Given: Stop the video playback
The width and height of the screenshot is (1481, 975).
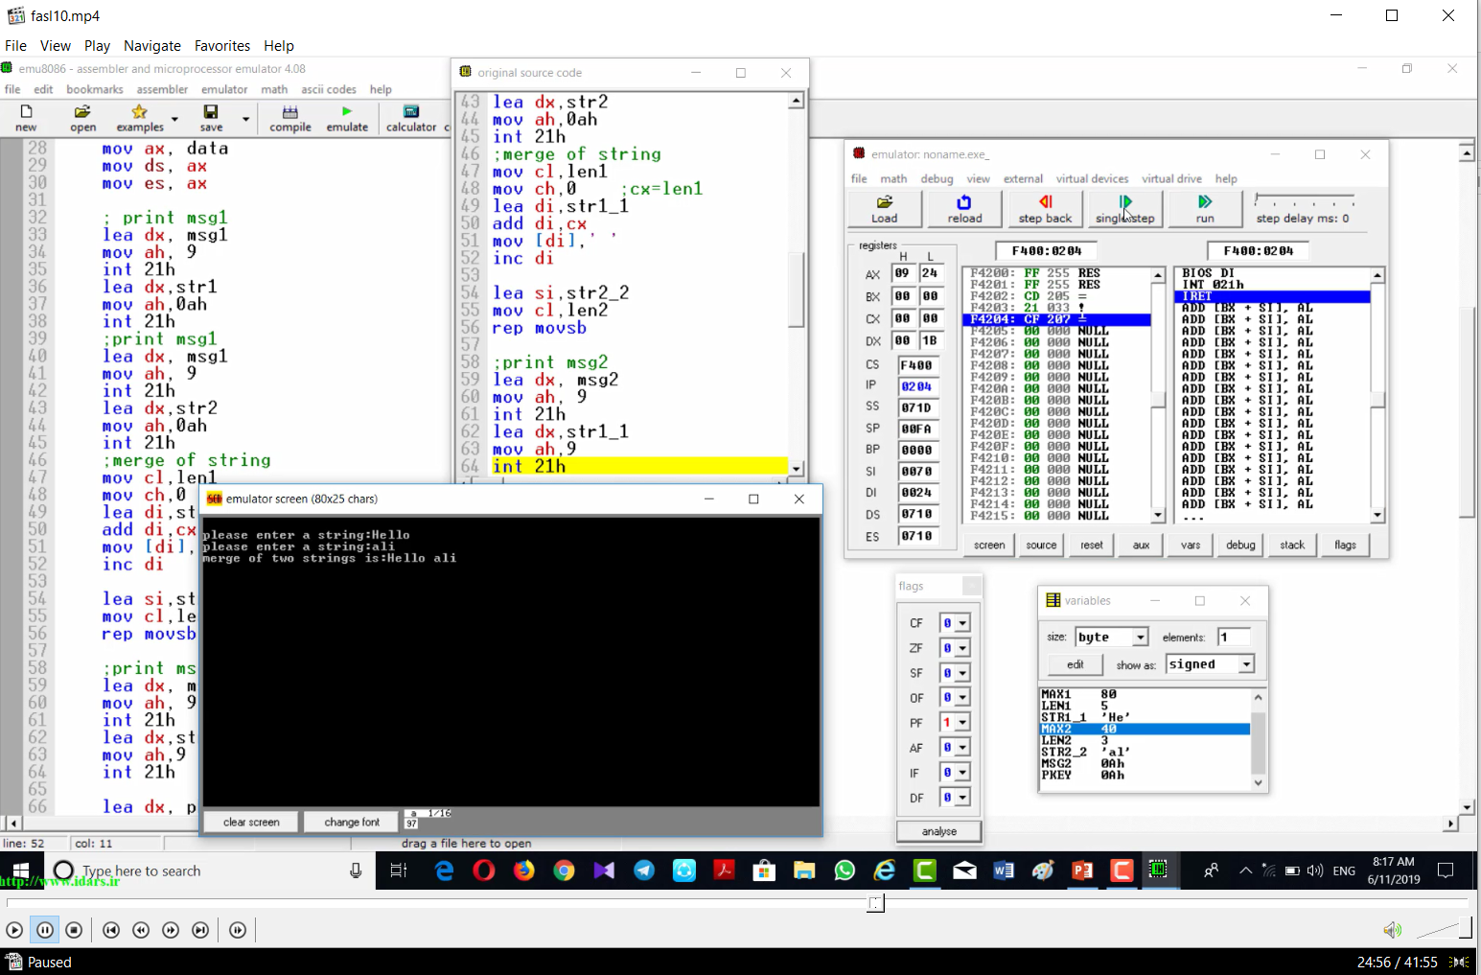Looking at the screenshot, I should coord(74,930).
